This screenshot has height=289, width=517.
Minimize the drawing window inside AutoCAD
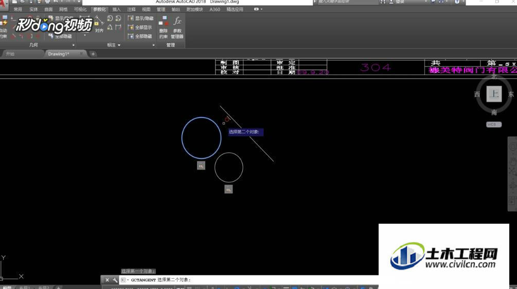click(501, 64)
